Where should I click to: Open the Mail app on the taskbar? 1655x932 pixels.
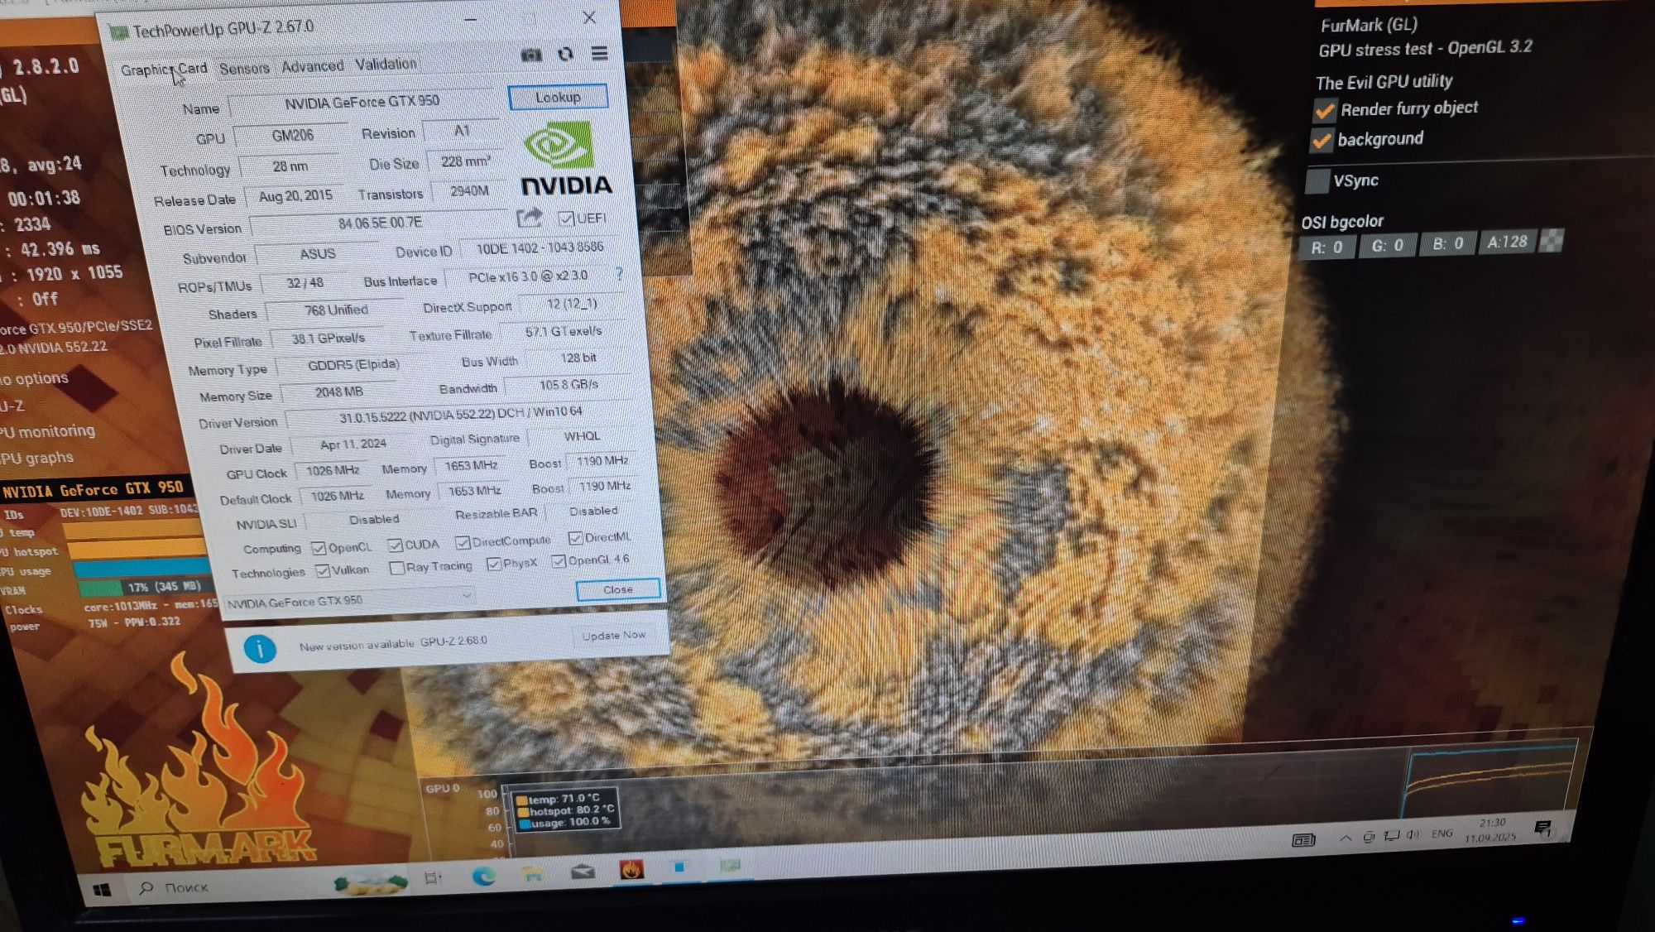coord(583,871)
